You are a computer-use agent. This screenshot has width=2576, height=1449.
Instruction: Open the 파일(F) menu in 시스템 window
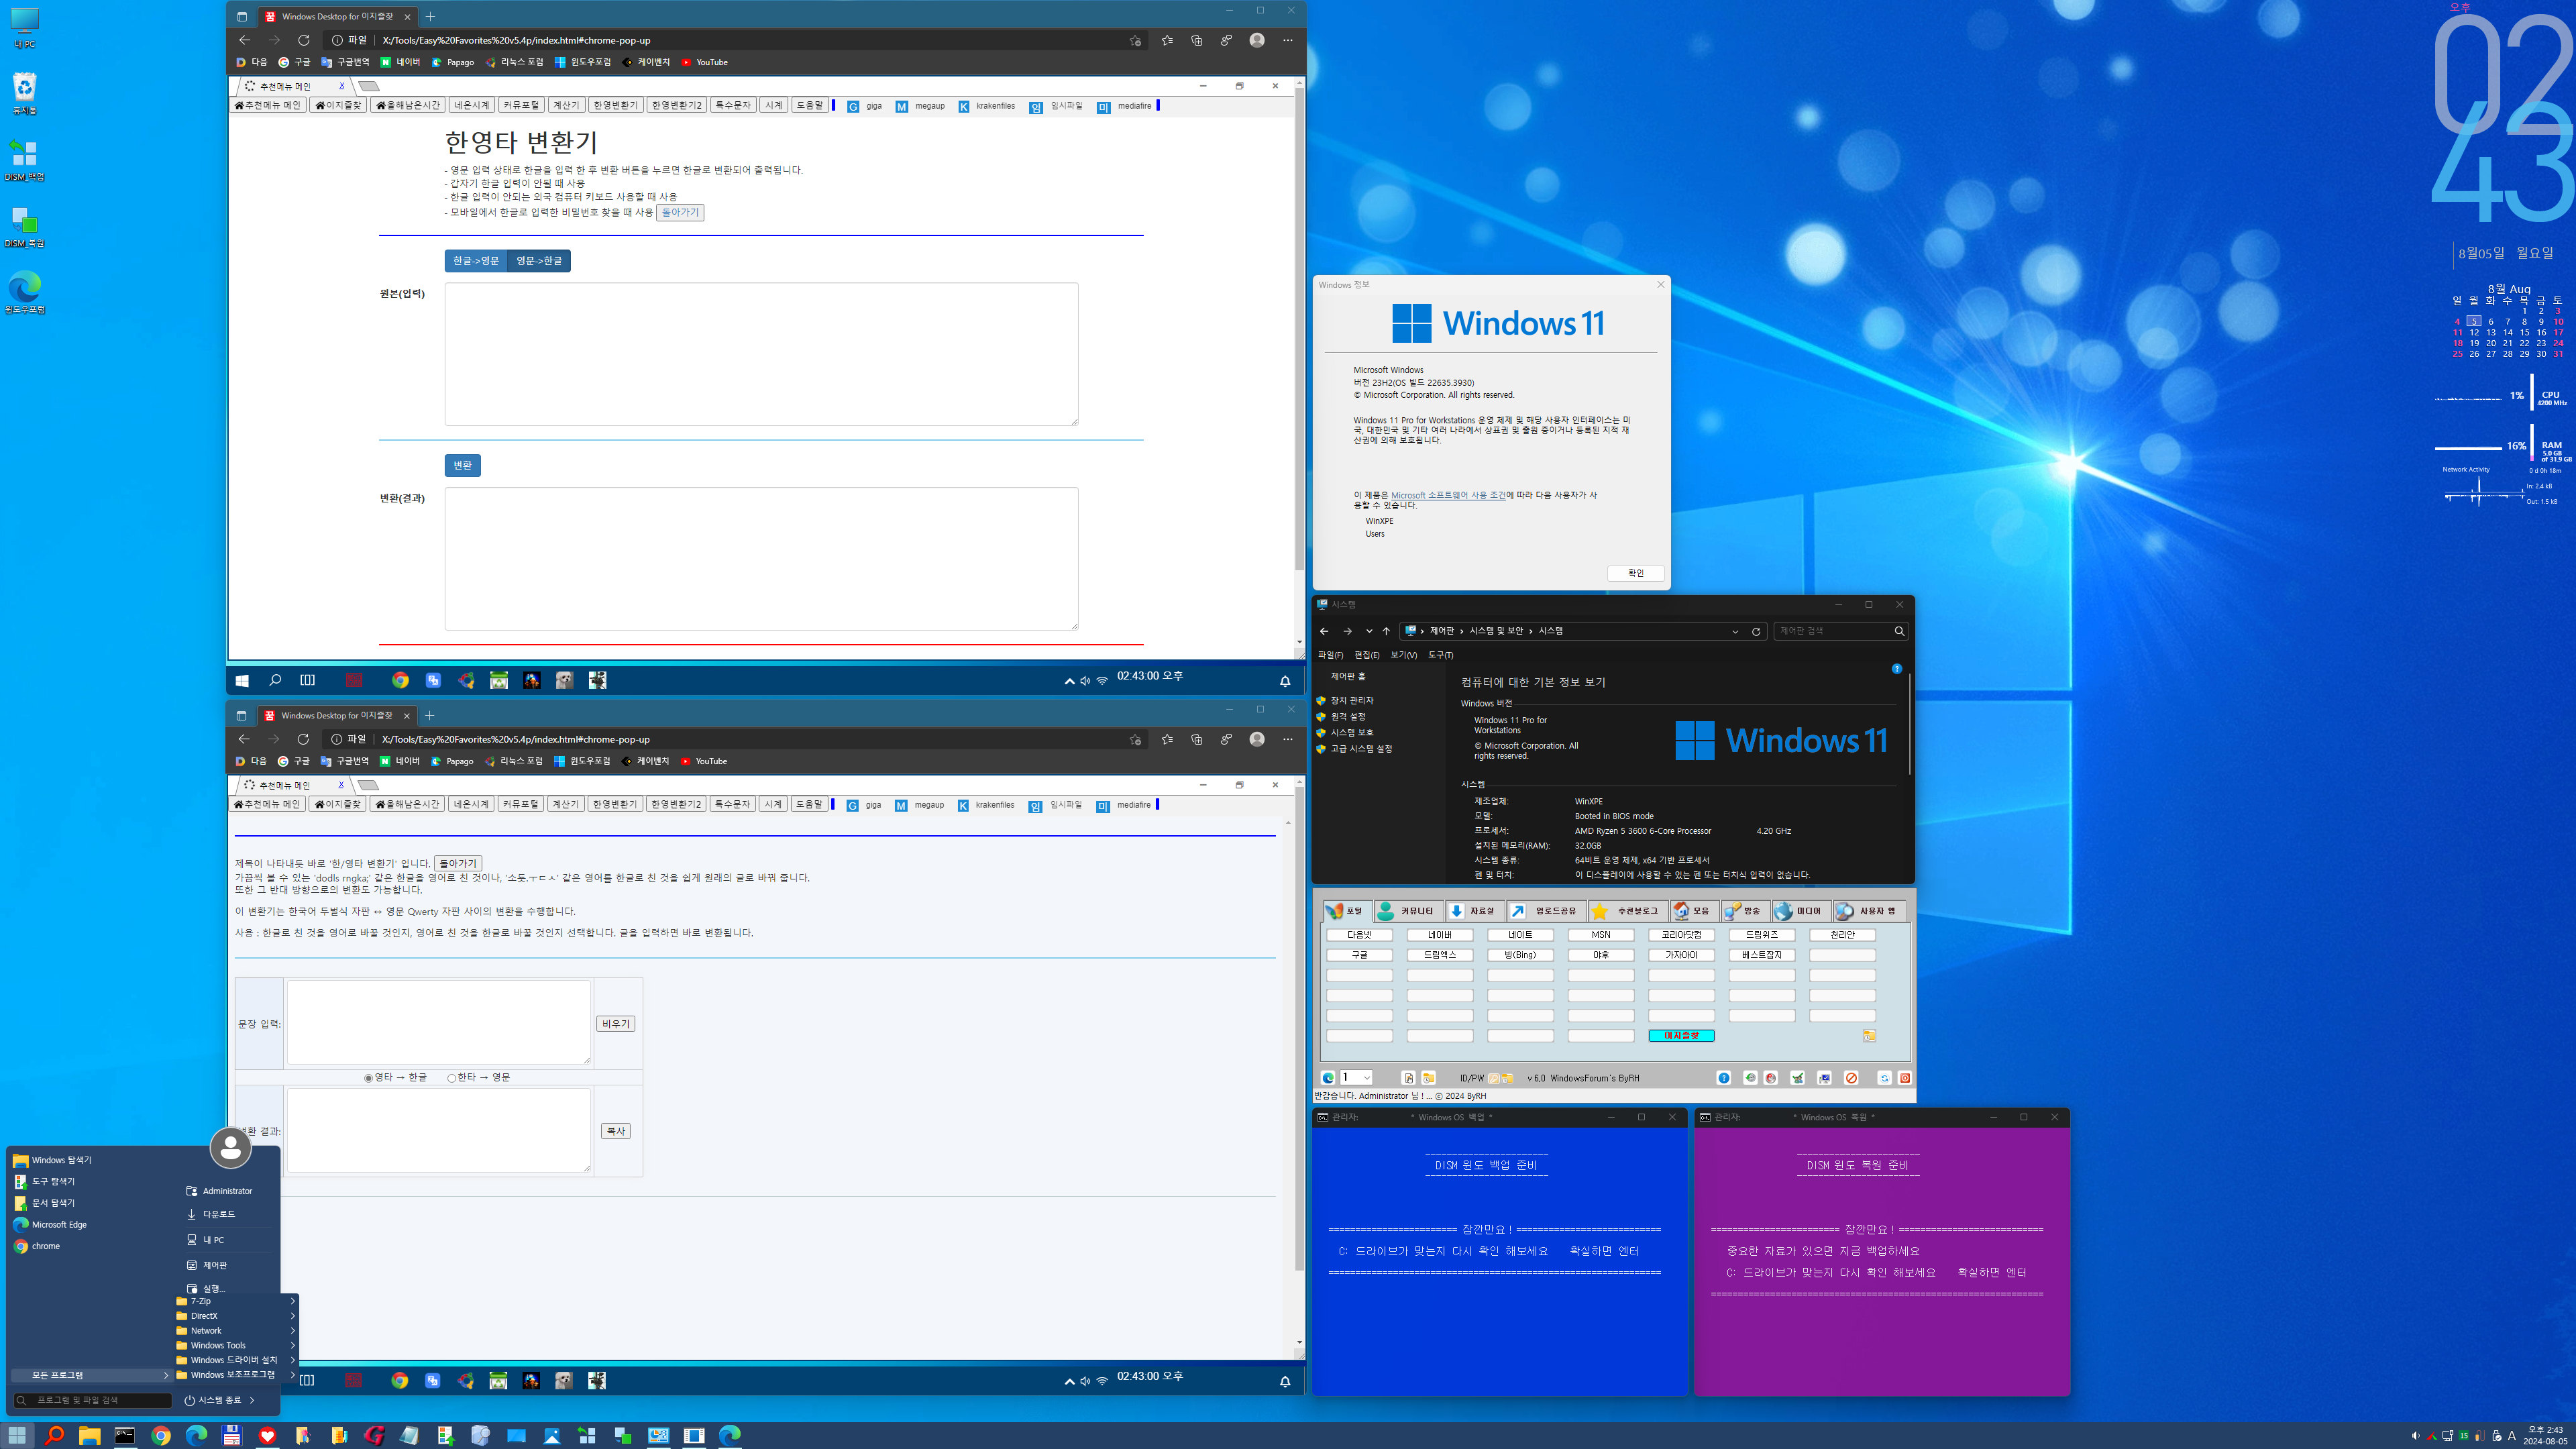coord(1330,655)
